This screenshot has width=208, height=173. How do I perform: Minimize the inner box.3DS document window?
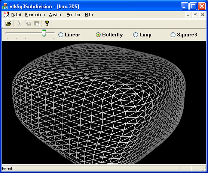coord(188,15)
